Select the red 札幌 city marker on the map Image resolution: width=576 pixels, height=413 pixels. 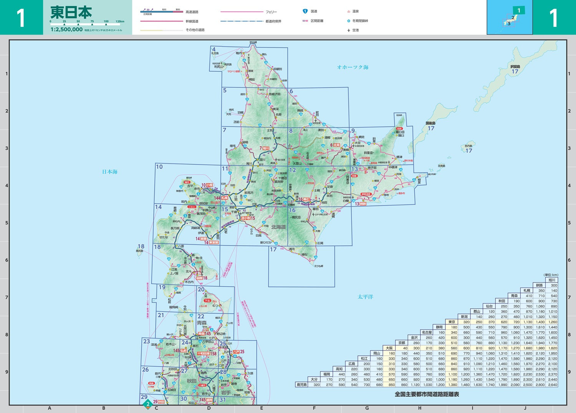coord(225,198)
